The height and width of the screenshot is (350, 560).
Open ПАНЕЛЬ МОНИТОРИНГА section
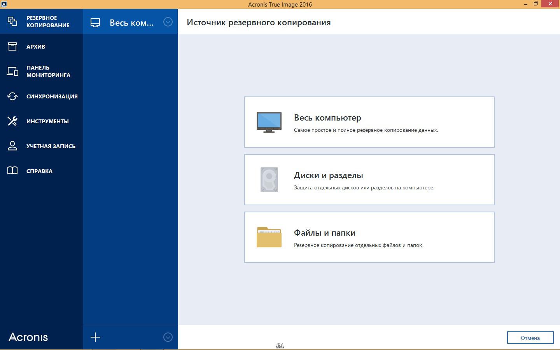point(41,71)
